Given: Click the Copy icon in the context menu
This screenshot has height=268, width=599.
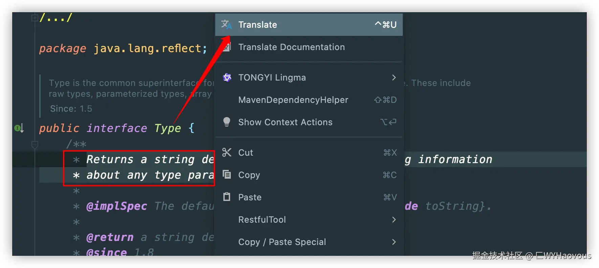Looking at the screenshot, I should 227,175.
